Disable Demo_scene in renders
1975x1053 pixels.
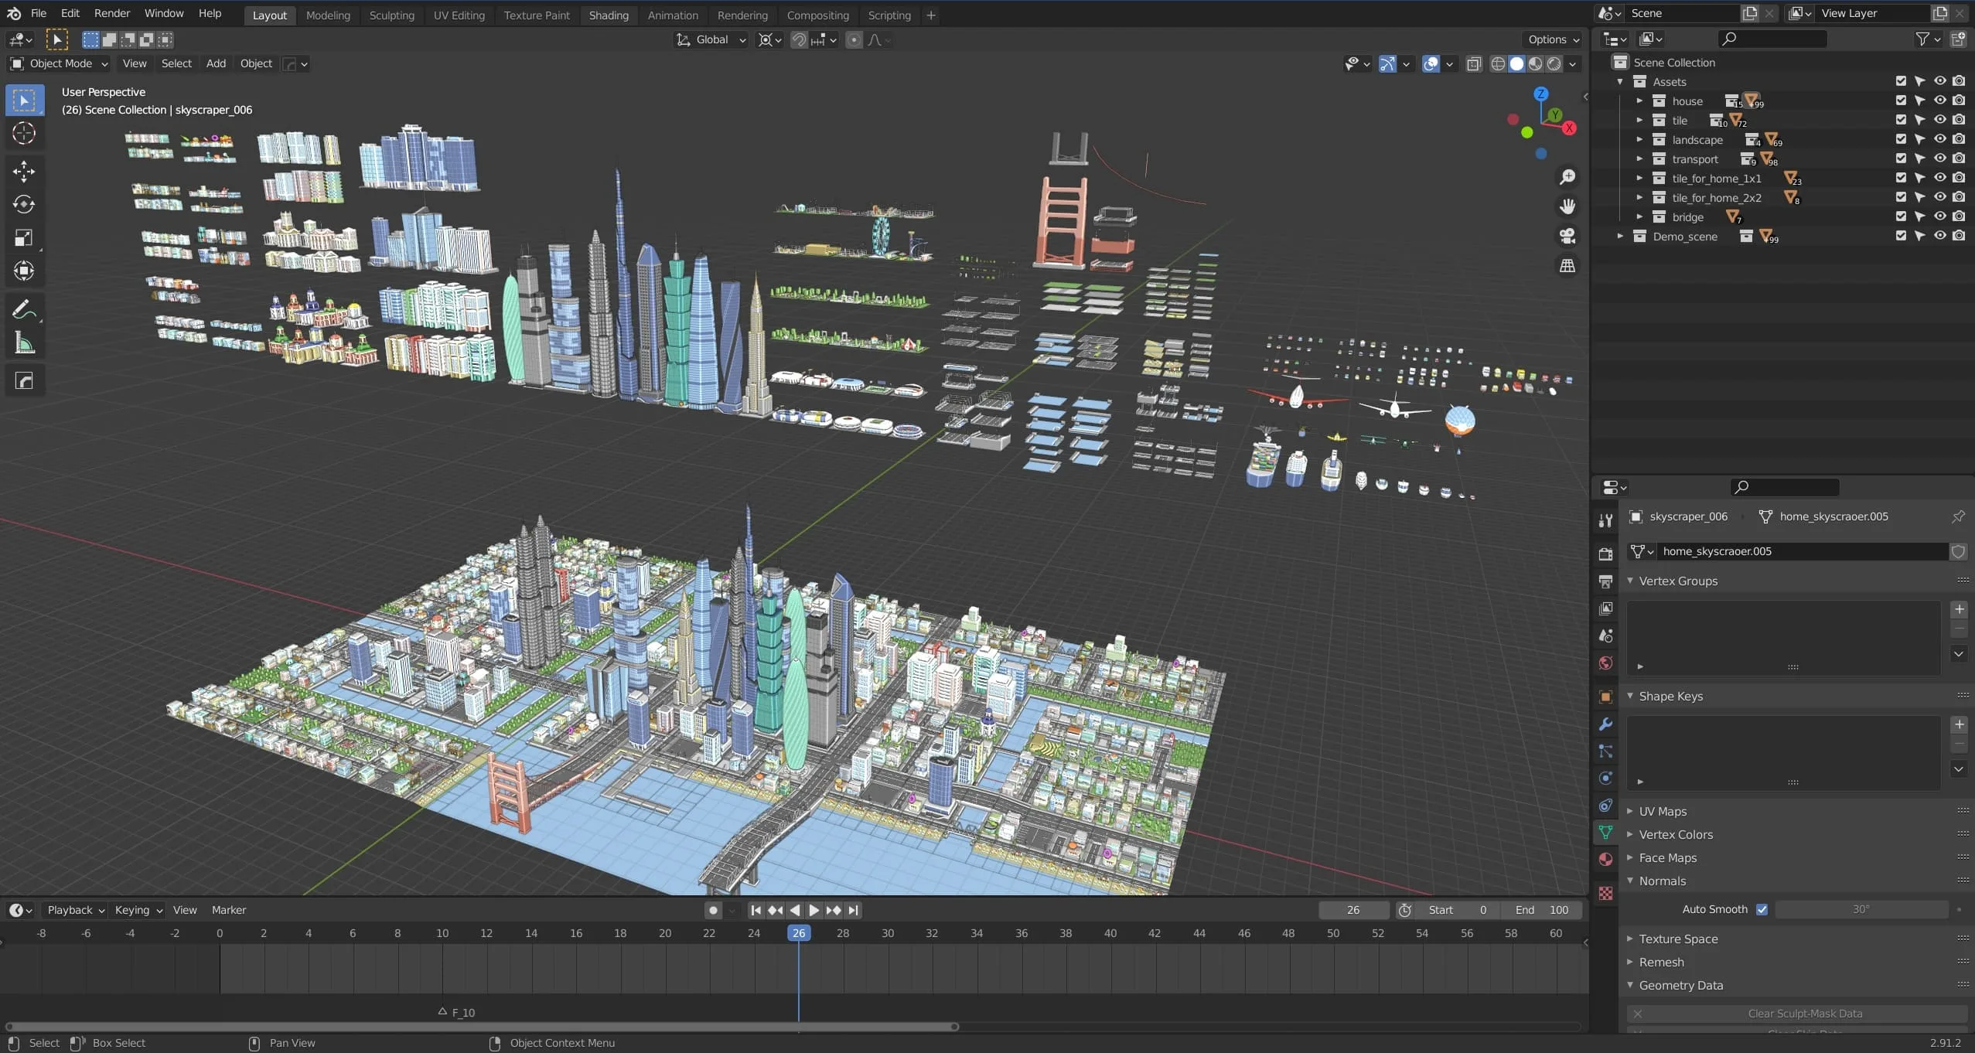(1959, 236)
